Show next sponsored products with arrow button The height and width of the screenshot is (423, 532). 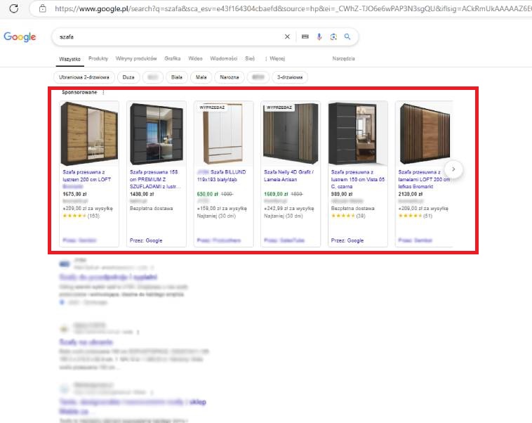[x=453, y=169]
